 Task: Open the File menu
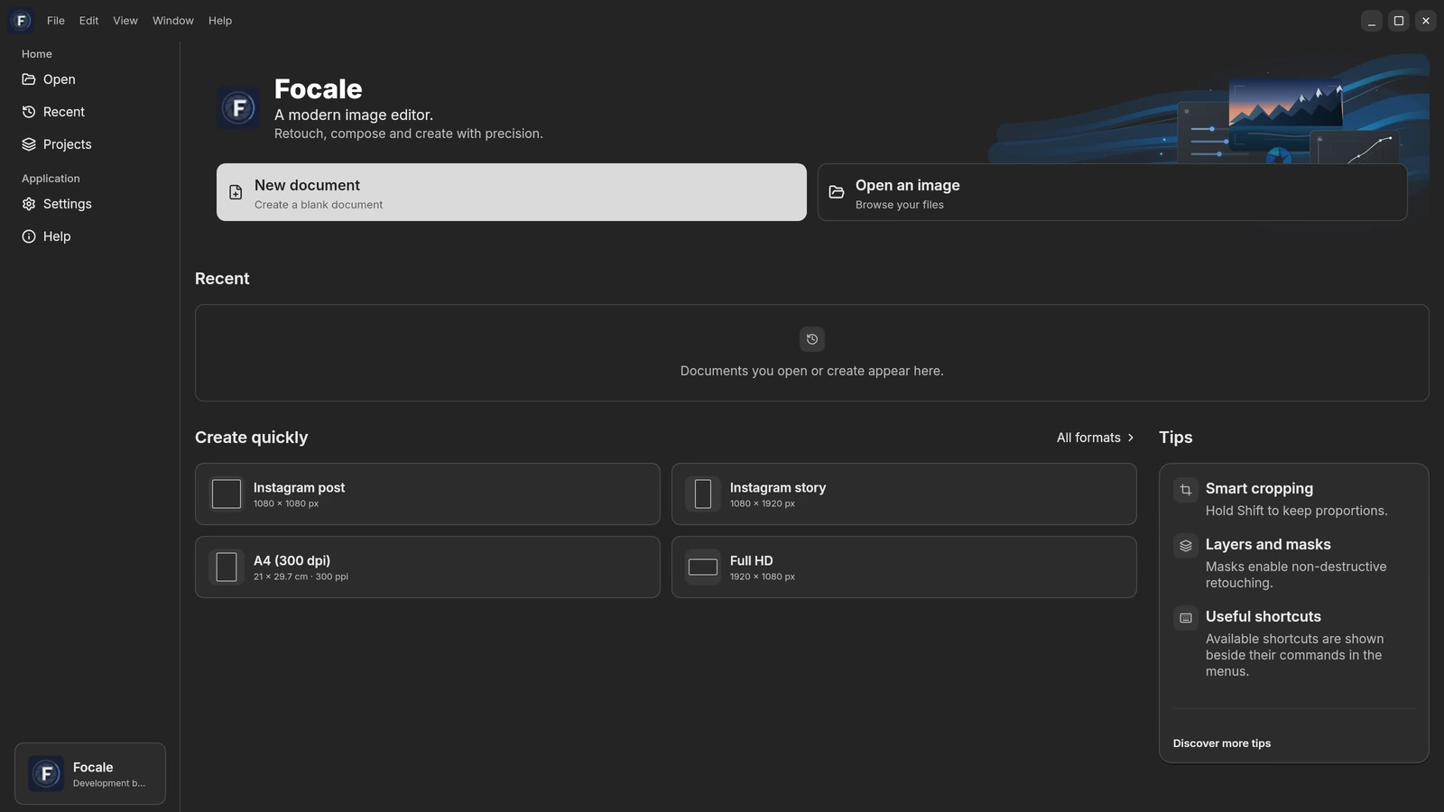pyautogui.click(x=56, y=21)
